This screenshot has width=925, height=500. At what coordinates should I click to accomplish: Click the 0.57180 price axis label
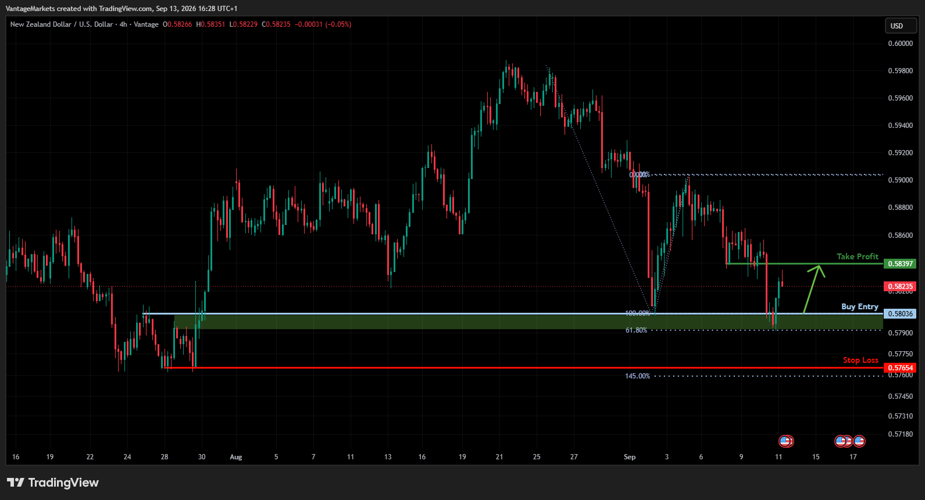[x=900, y=434]
